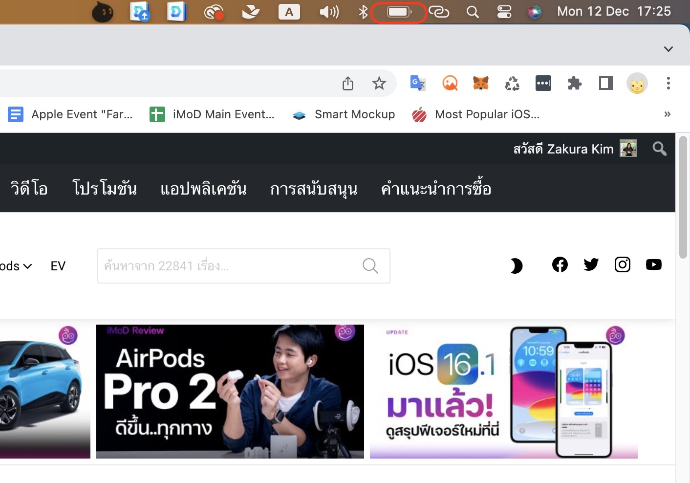Click the share icon in the address bar
690x483 pixels.
[348, 84]
